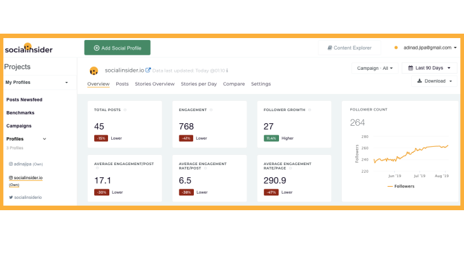Open the Last 90 Days date range dropdown
This screenshot has width=464, height=254.
click(x=430, y=68)
